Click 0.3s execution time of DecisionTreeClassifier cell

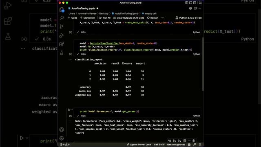click(x=83, y=54)
